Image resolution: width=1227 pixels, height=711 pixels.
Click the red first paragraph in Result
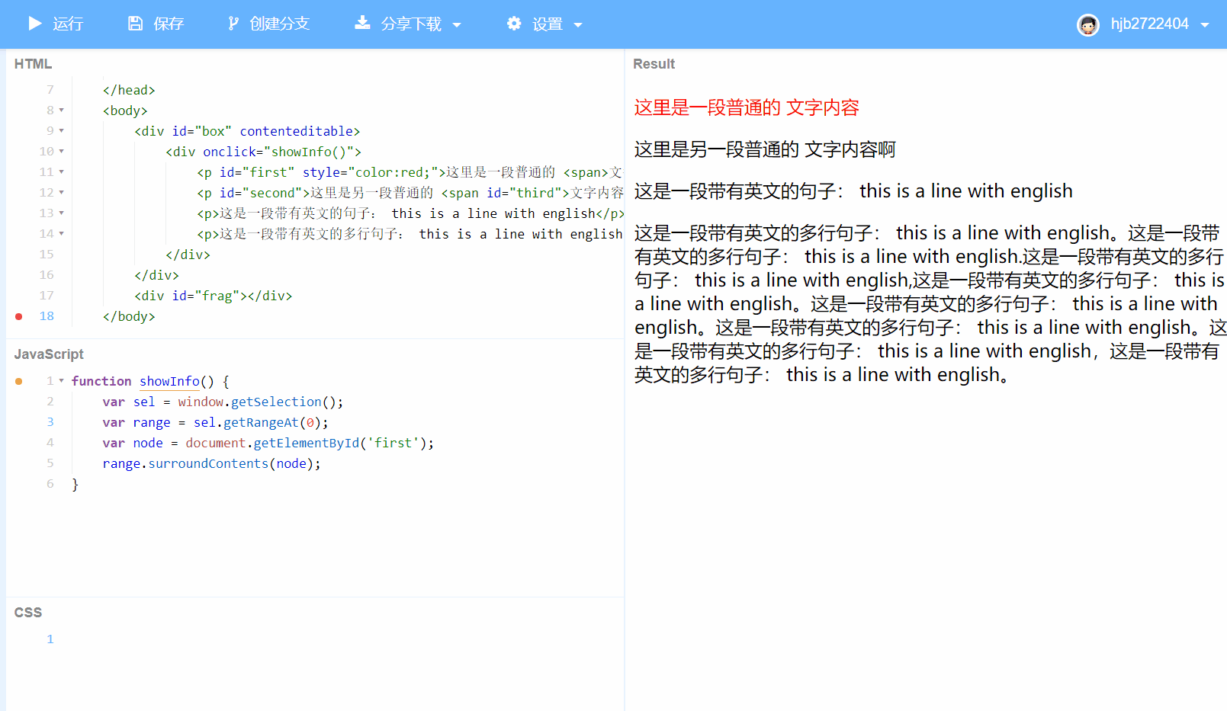click(x=747, y=107)
